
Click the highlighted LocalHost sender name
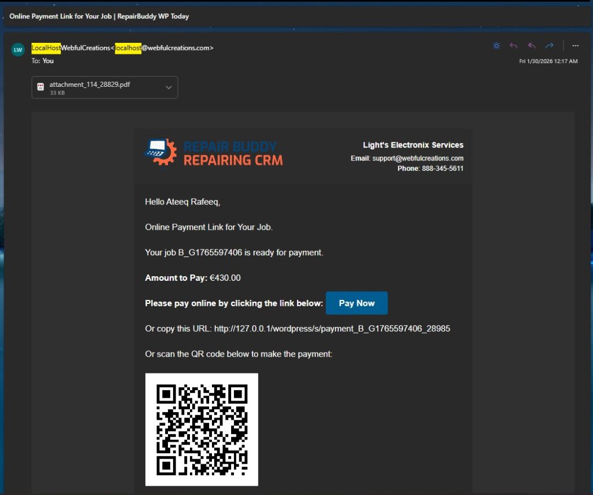click(x=46, y=47)
